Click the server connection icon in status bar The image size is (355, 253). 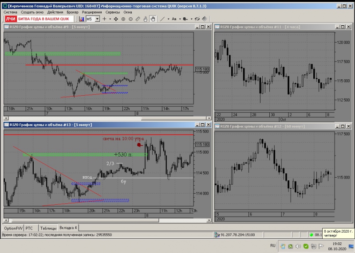point(217,235)
